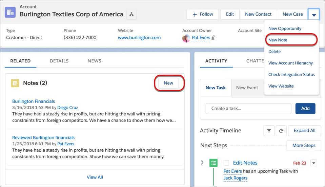Choose New Opportunity from menu

coord(285,29)
